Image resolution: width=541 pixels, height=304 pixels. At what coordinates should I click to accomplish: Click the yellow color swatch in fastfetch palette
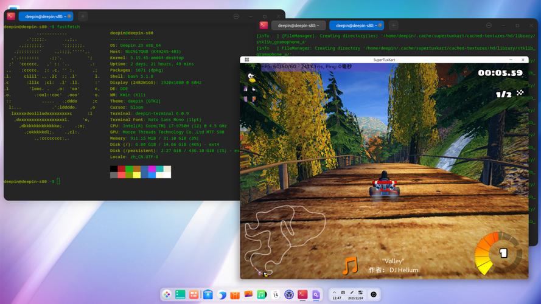click(137, 174)
